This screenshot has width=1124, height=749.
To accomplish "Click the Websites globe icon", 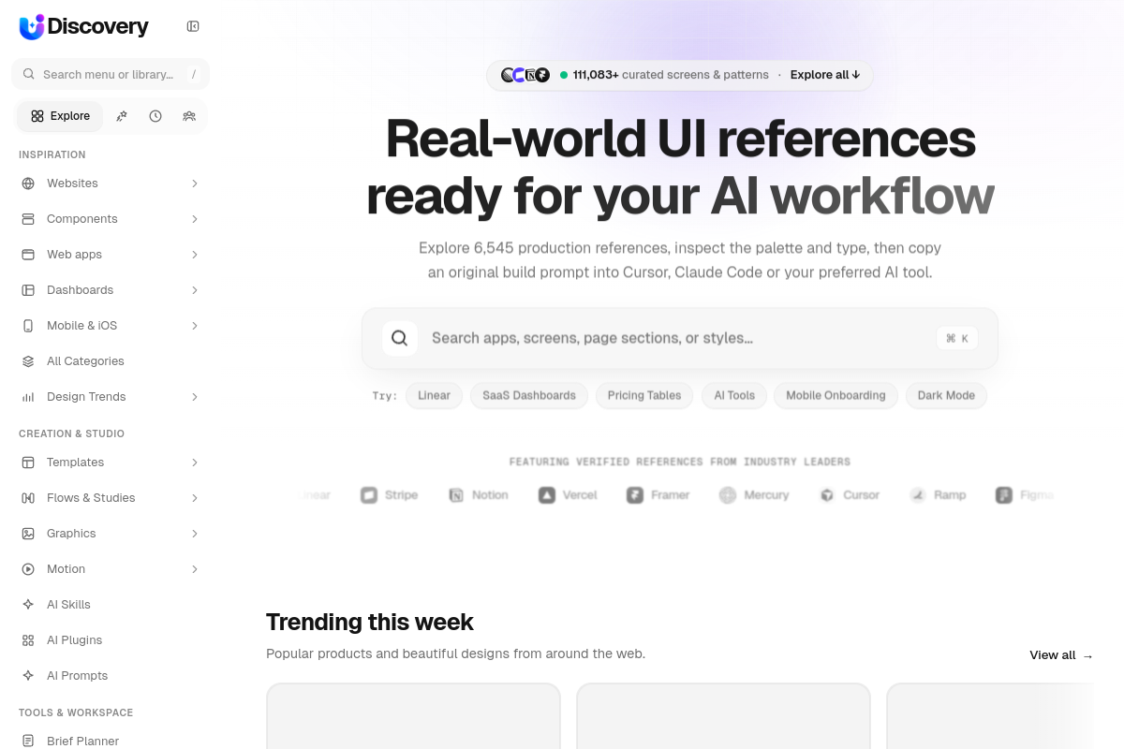I will [x=28, y=184].
